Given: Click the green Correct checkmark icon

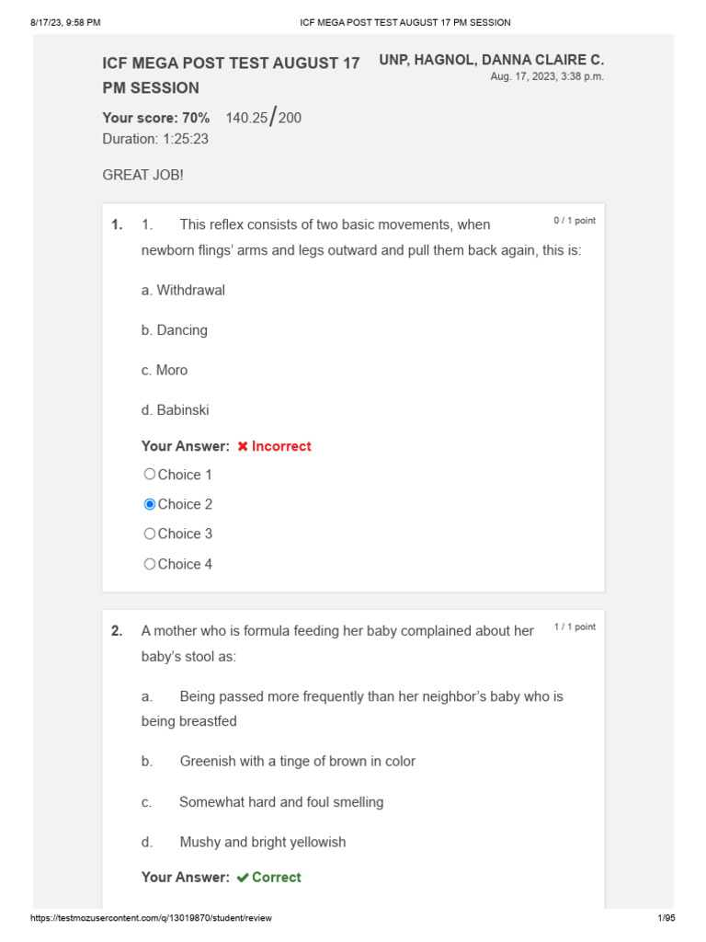Looking at the screenshot, I should tap(243, 878).
